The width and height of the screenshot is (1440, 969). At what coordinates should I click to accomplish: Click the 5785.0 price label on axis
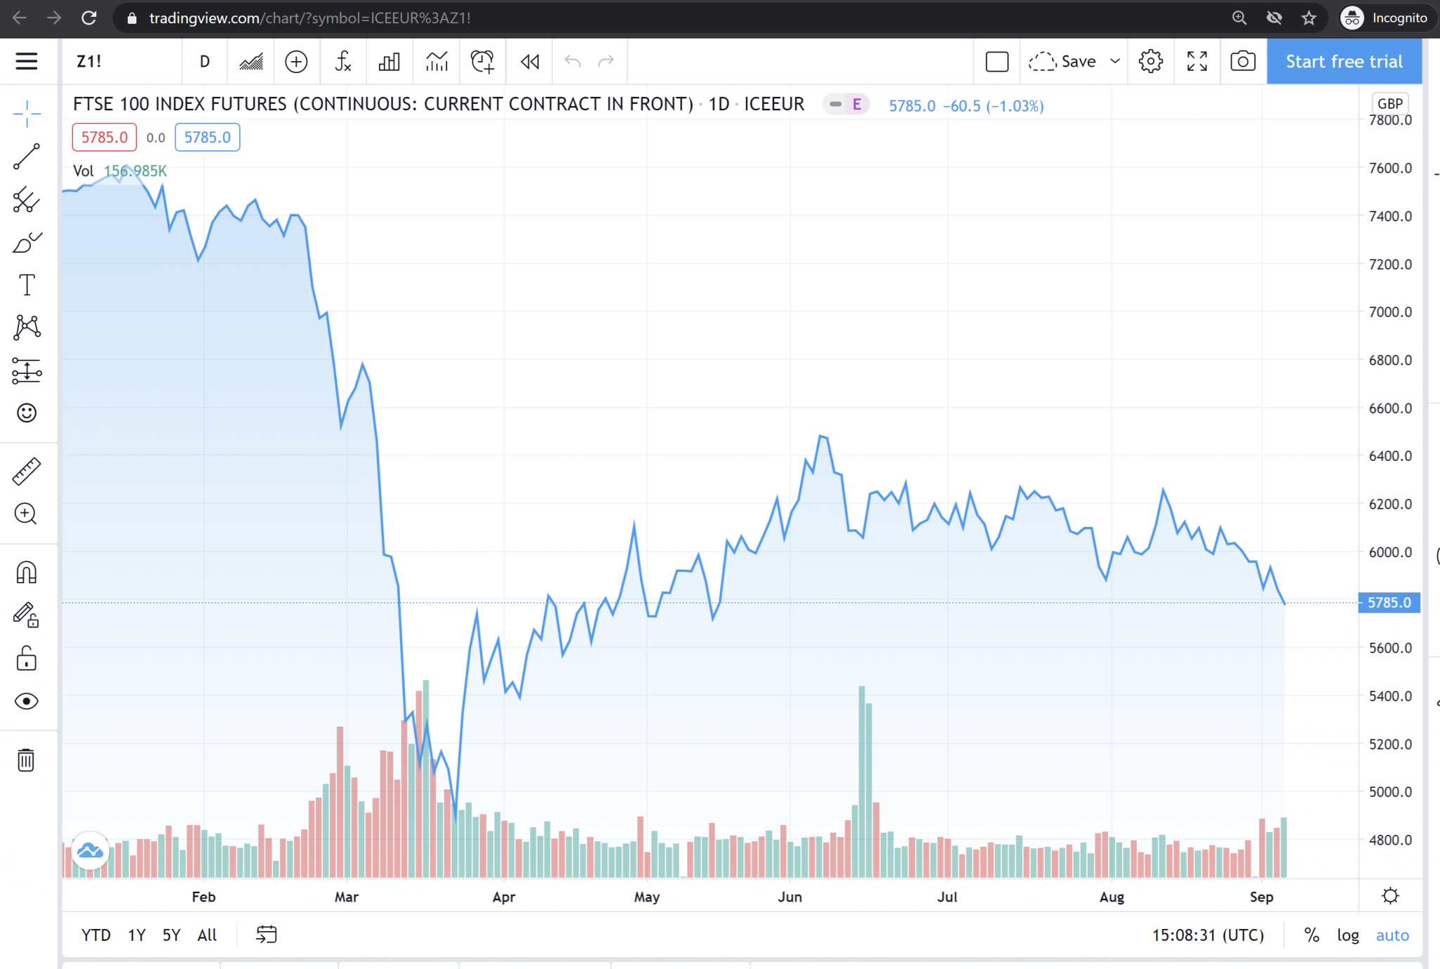point(1389,603)
